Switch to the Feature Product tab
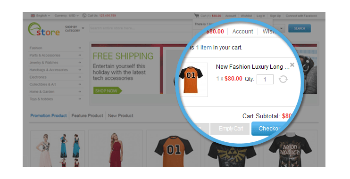Image resolution: width=350 pixels, height=179 pixels. click(x=87, y=116)
